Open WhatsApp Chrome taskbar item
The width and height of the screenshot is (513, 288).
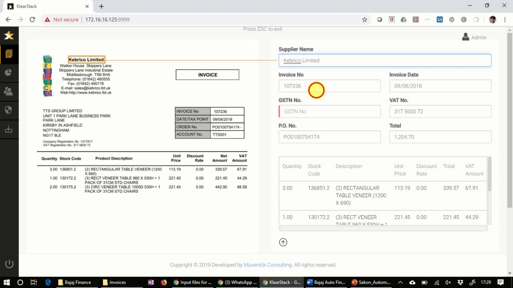click(237, 282)
